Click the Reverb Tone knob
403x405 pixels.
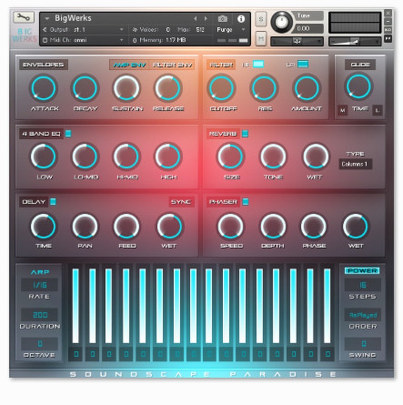tap(273, 156)
